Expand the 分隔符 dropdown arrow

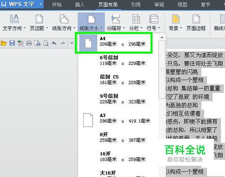coord(124,28)
